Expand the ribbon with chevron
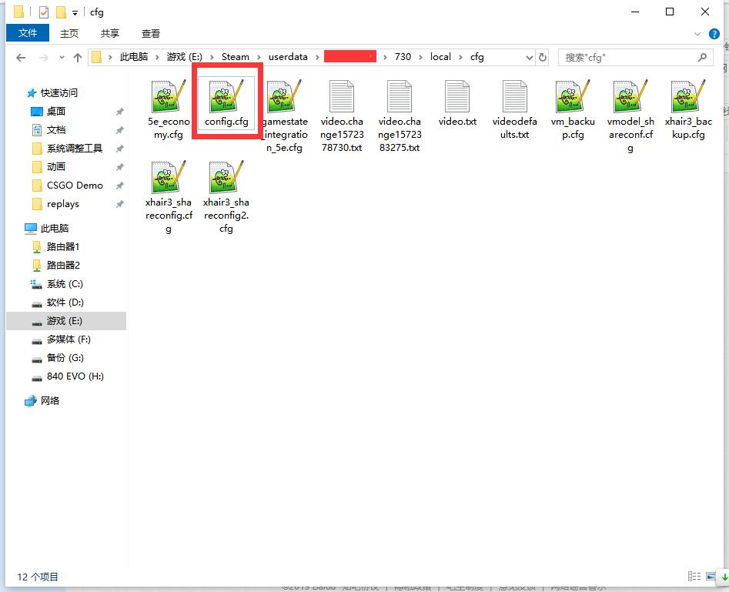Screen dimensions: 729x592 coord(697,34)
